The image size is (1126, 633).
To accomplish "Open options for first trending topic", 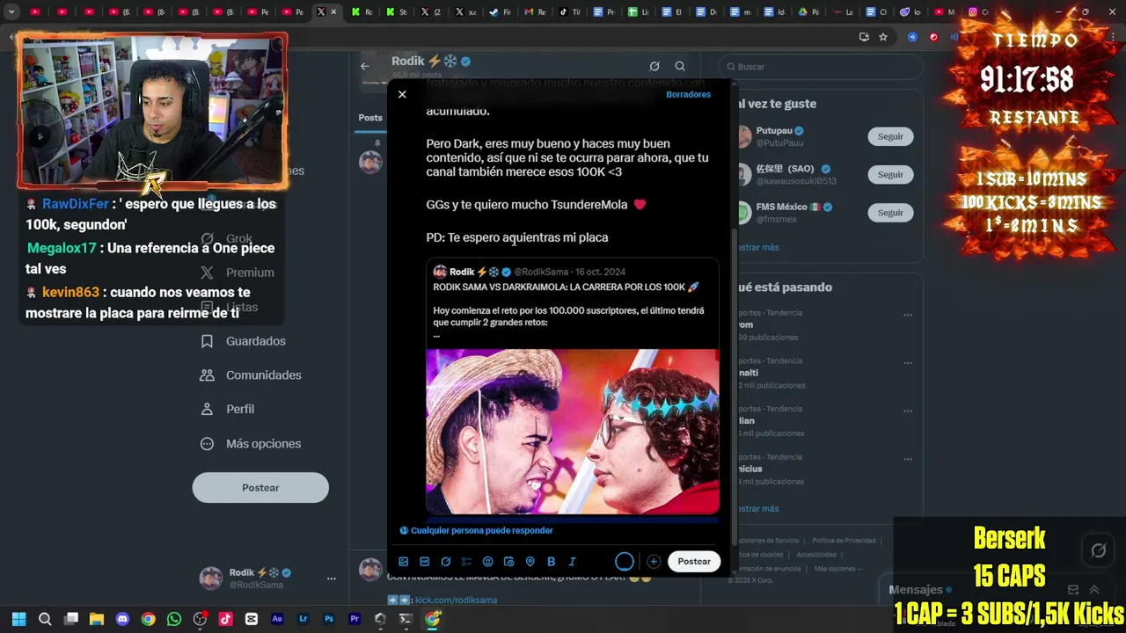I will point(908,315).
